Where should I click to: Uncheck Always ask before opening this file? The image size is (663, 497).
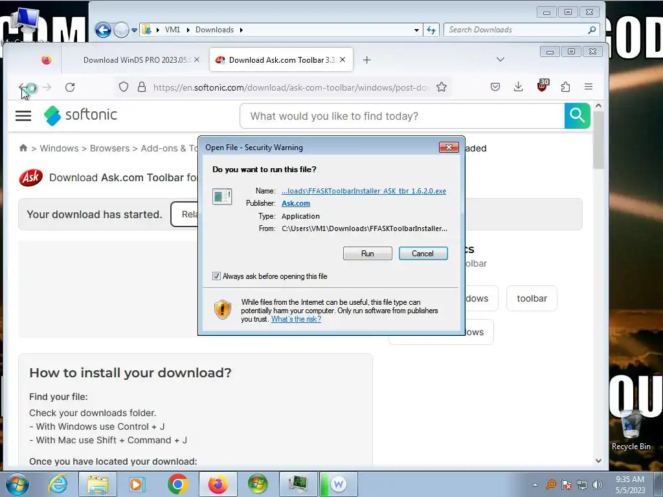coord(216,276)
